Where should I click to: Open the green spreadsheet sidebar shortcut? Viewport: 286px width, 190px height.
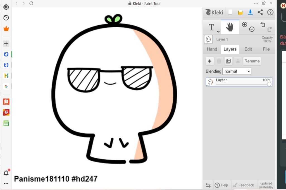6,123
